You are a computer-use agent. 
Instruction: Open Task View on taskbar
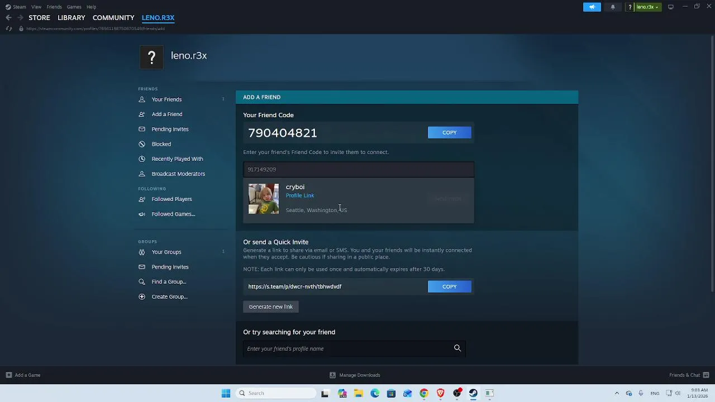325,393
